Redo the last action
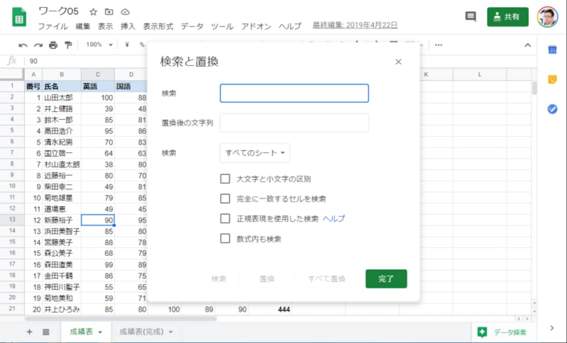567x343 pixels. tap(38, 45)
